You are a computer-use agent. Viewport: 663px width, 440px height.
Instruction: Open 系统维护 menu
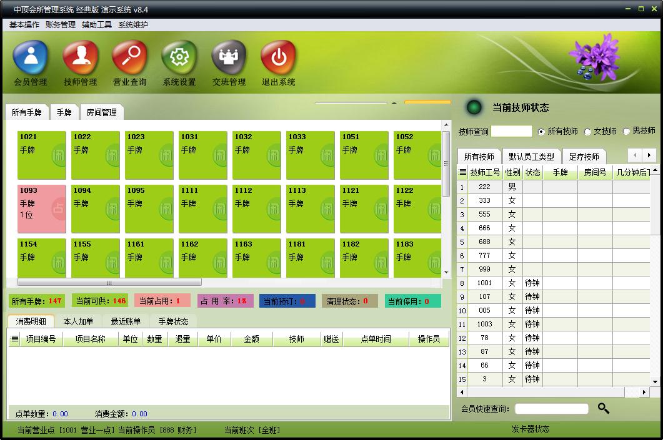click(133, 25)
